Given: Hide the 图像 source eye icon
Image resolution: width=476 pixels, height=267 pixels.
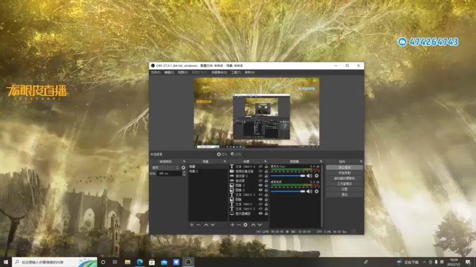Looking at the screenshot, I should pyautogui.click(x=261, y=199).
